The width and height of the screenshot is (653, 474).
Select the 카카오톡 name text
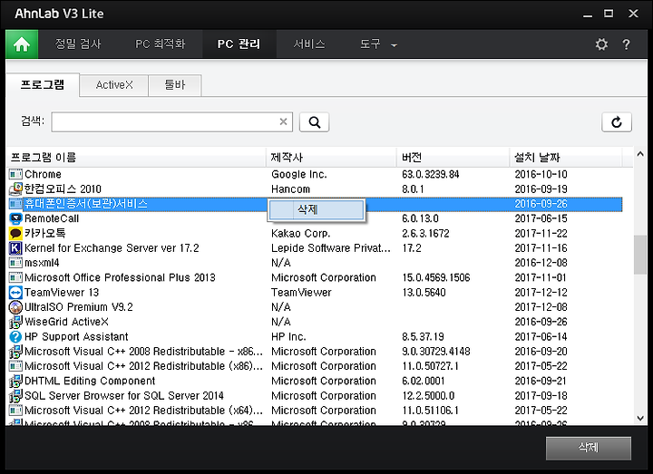click(x=45, y=233)
